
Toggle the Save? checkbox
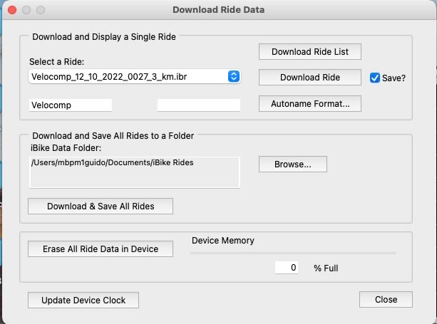[x=375, y=78]
